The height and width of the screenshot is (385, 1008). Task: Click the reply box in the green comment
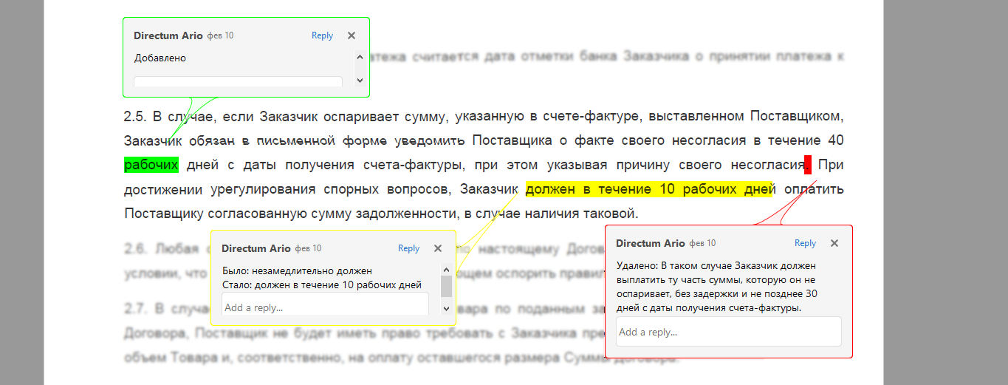pos(238,81)
